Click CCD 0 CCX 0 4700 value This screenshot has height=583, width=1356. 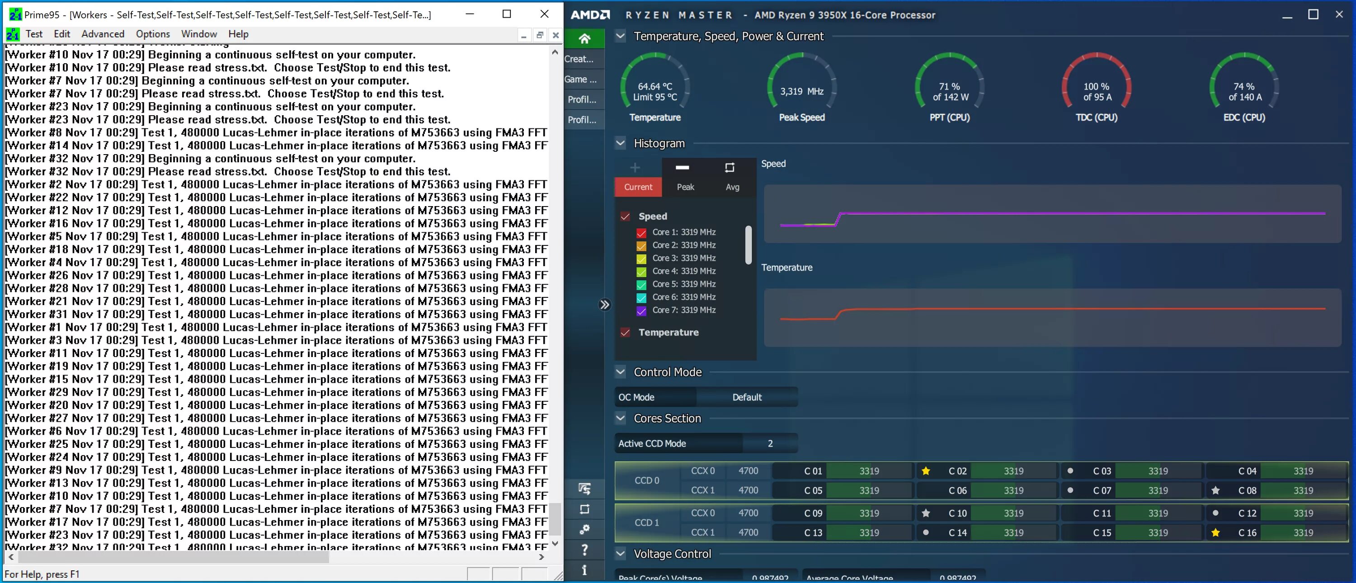(748, 471)
